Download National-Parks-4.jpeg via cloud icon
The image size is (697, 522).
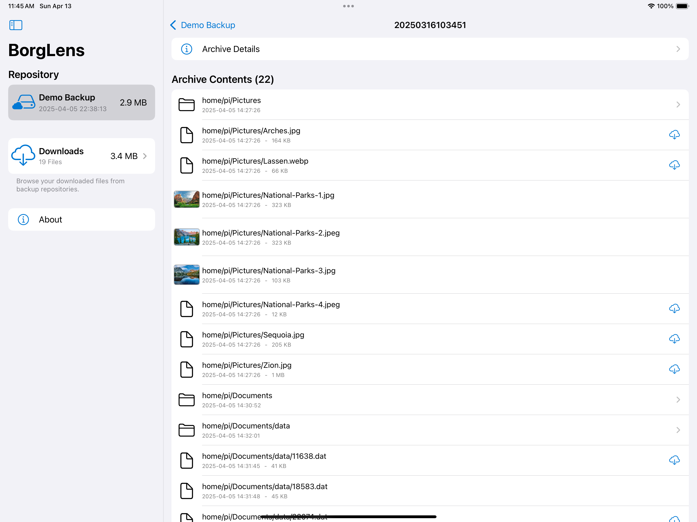[x=674, y=309]
